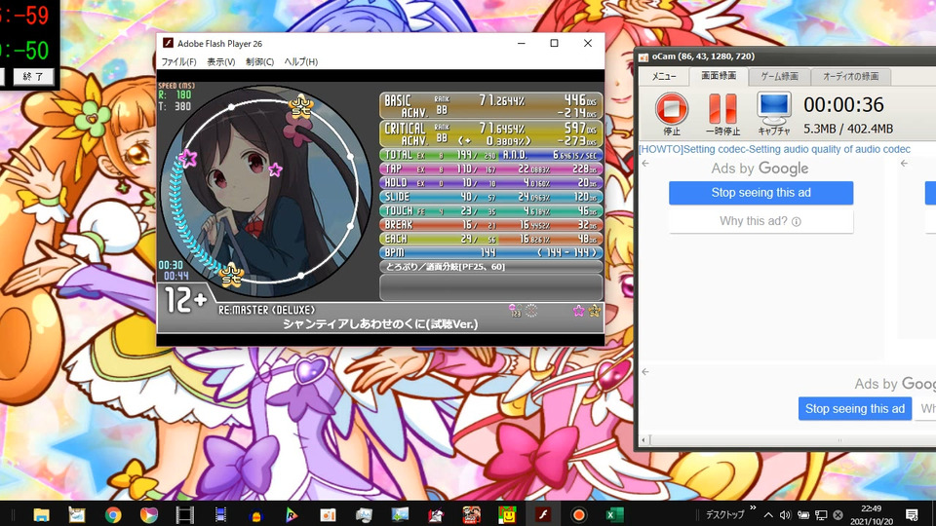Click the pink star icon beside song title
Screen dimensions: 936x526
(x=578, y=310)
